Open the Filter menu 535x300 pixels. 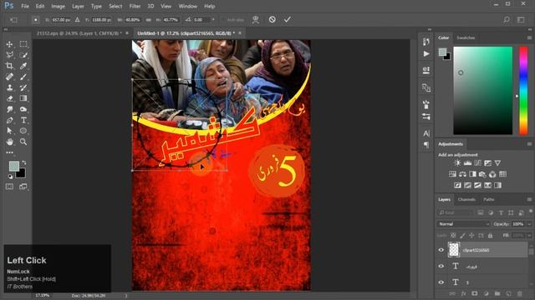click(135, 6)
